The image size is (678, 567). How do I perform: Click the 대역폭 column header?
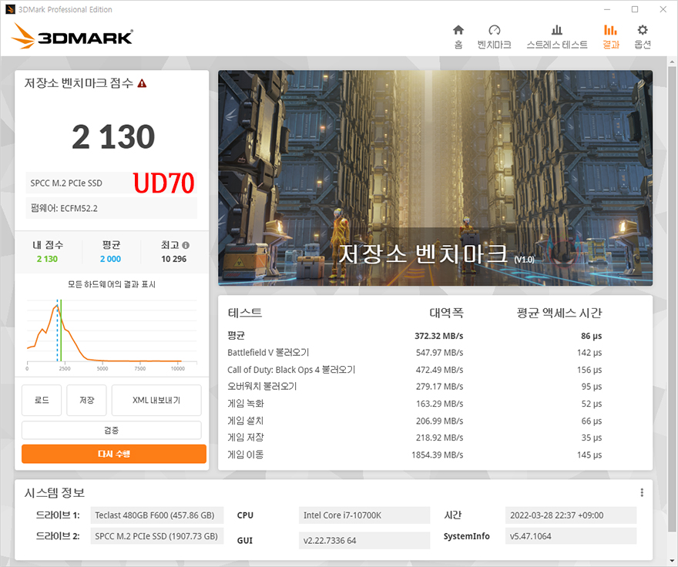click(x=446, y=313)
